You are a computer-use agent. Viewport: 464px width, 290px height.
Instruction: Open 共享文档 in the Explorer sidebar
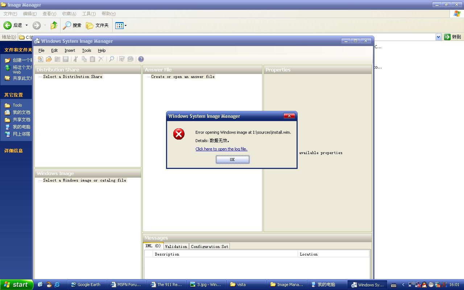[17, 120]
